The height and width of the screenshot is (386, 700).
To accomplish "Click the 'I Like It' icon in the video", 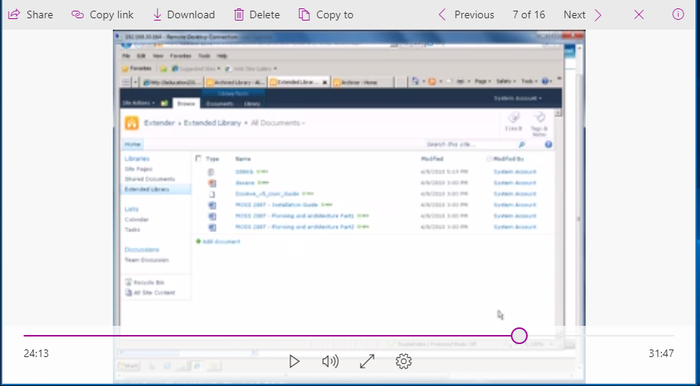I will [513, 122].
